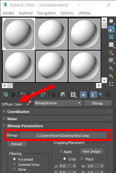116x173 pixels.
Task: Select the Pyramidal filtering option
Action: pos(14,159)
